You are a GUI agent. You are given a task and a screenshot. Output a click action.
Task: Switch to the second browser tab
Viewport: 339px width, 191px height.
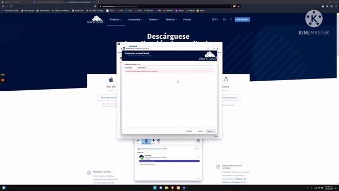pos(48,2)
